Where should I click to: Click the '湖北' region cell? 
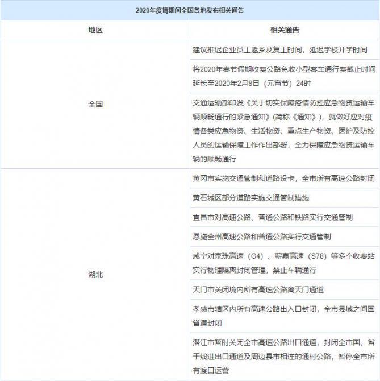tap(95, 274)
